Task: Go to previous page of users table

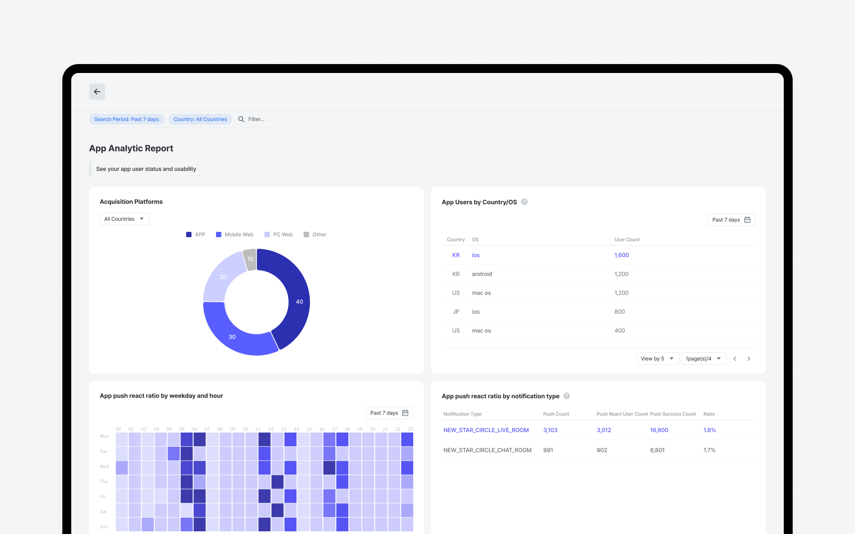Action: [x=735, y=359]
